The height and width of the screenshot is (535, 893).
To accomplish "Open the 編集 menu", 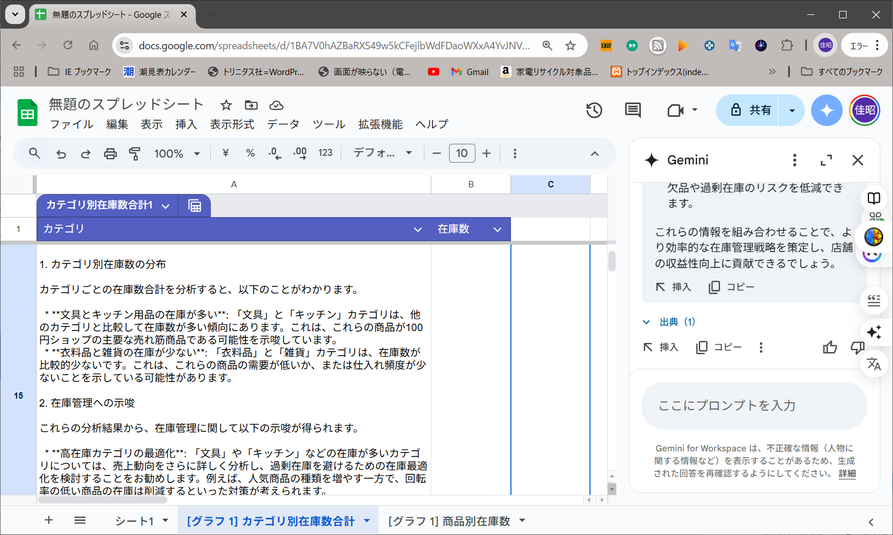I will tap(117, 124).
